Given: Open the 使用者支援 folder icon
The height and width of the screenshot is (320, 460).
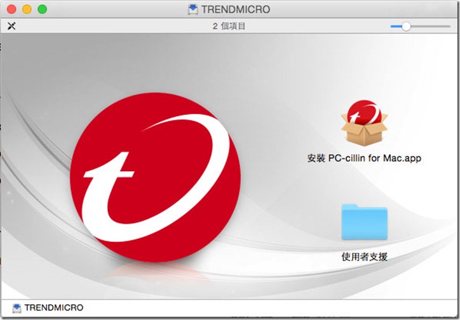Looking at the screenshot, I should (x=364, y=222).
